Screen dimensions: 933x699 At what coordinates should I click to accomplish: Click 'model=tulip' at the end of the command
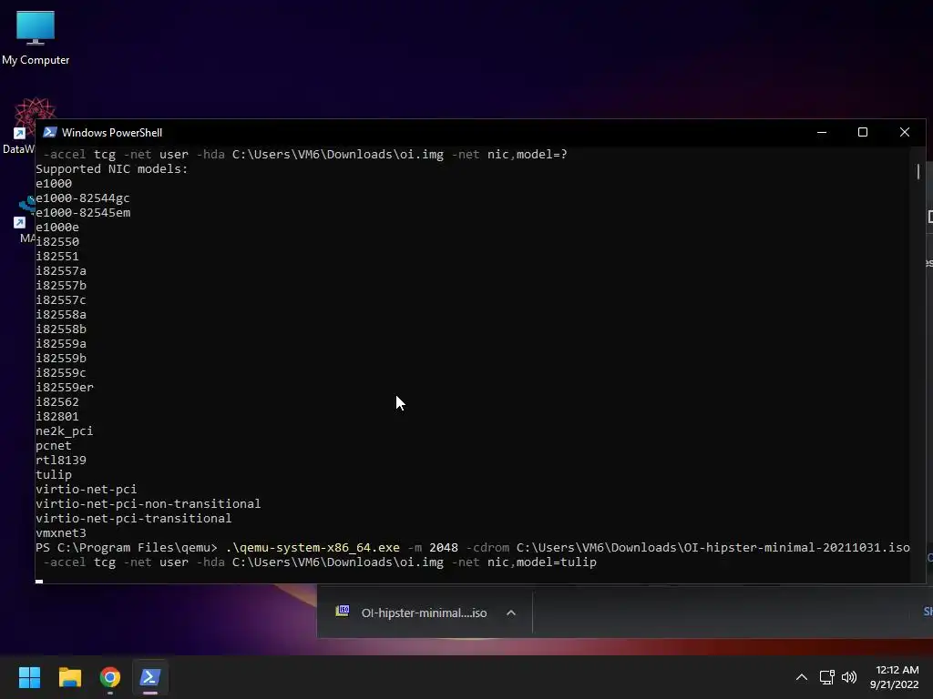(557, 562)
